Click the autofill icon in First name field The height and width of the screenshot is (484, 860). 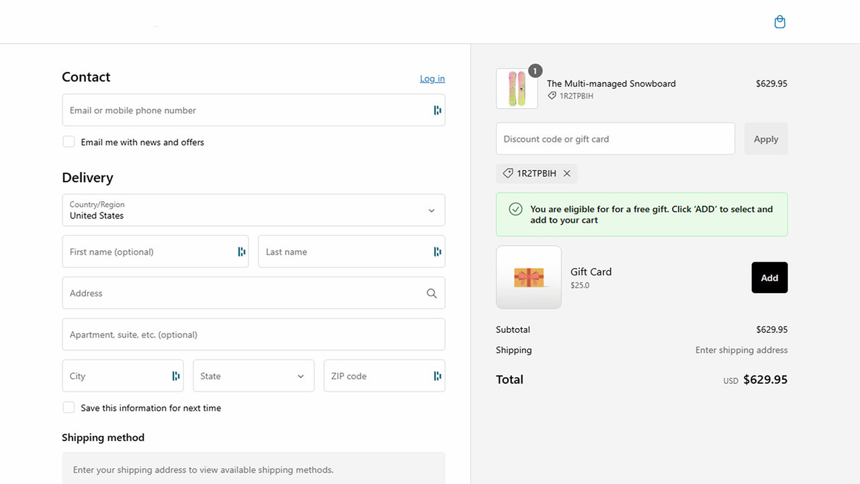click(241, 252)
